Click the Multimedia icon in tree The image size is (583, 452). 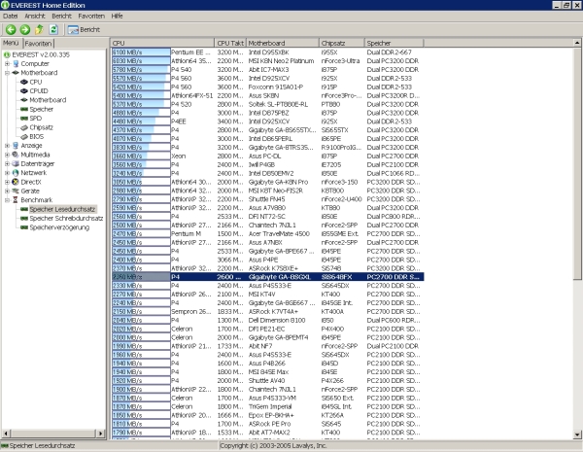point(16,155)
